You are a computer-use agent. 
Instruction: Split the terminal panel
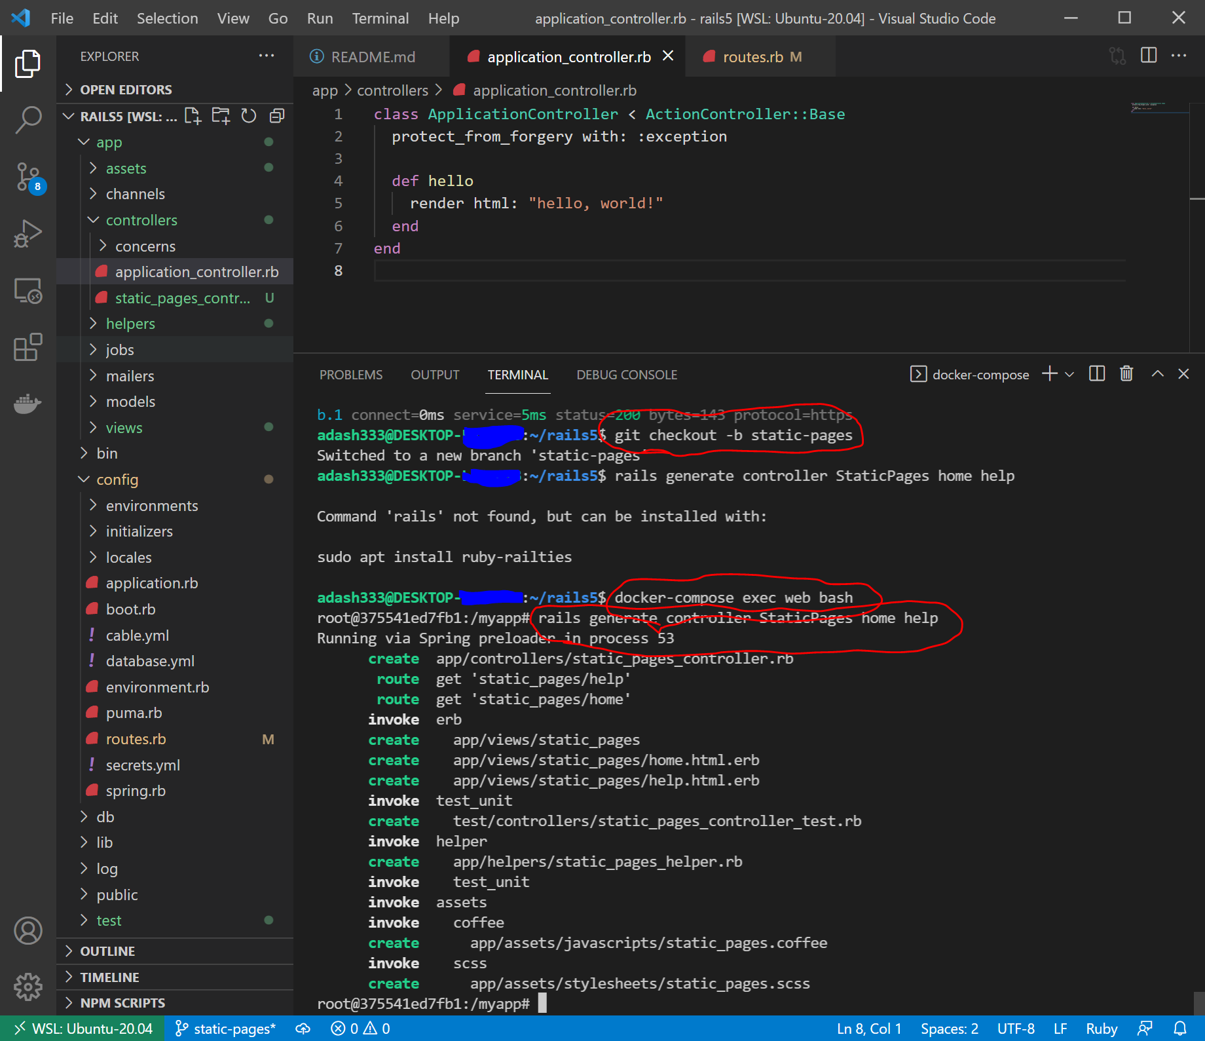point(1097,374)
